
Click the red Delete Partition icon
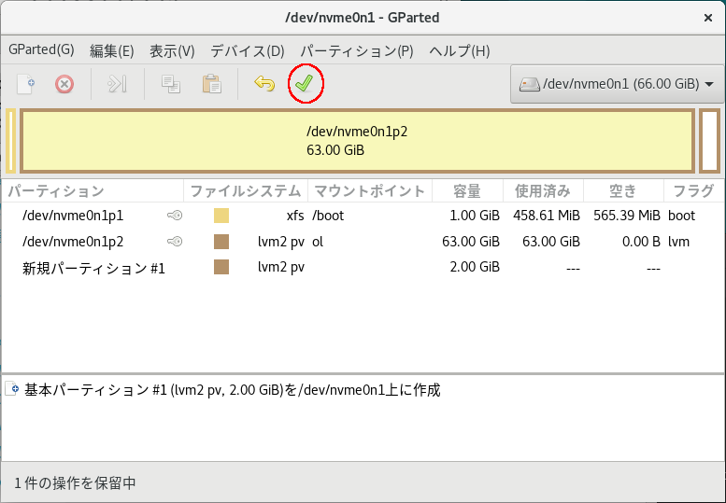click(x=64, y=84)
